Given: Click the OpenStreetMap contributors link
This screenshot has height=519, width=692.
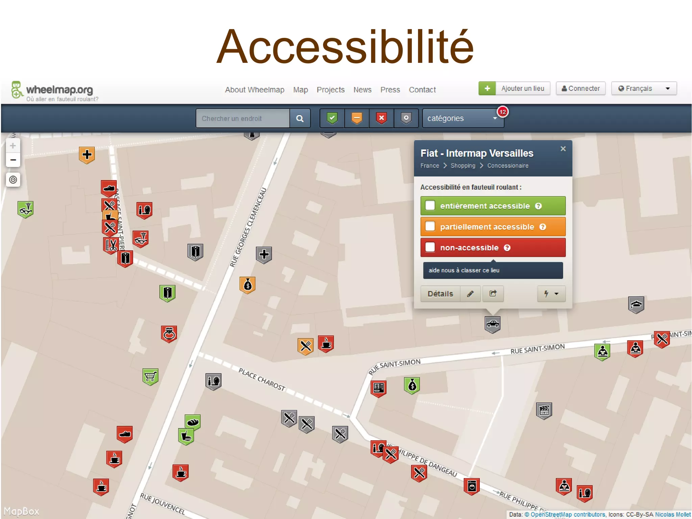Looking at the screenshot, I should tap(568, 515).
